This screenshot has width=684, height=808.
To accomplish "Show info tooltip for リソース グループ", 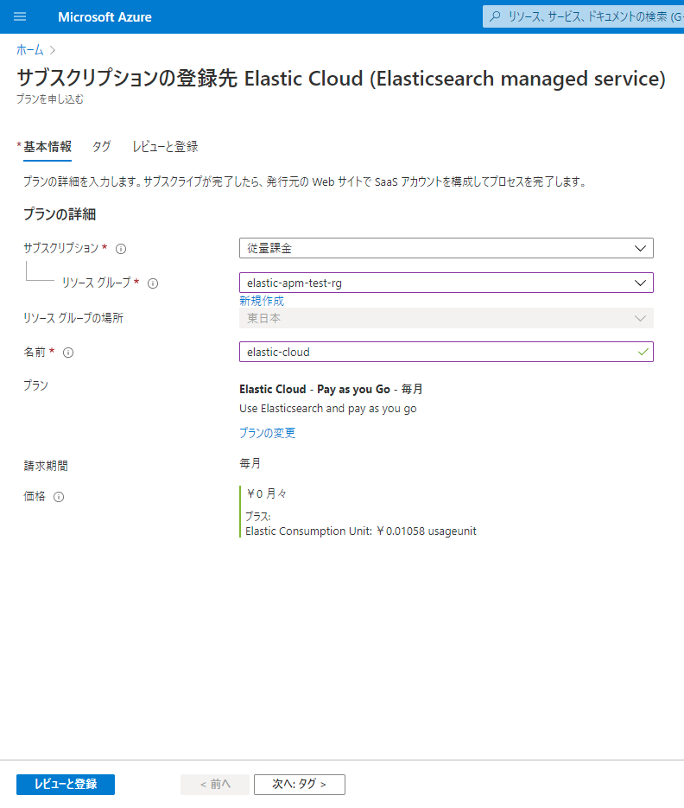I will [x=153, y=283].
